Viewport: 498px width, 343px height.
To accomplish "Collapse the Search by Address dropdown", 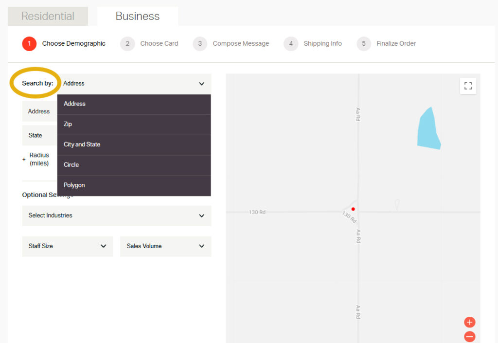I will tap(134, 84).
